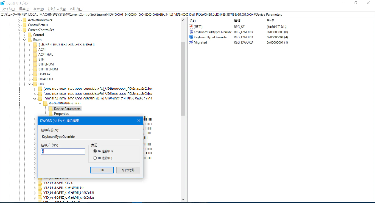Select the BTHENUM folder icon

tap(35, 64)
